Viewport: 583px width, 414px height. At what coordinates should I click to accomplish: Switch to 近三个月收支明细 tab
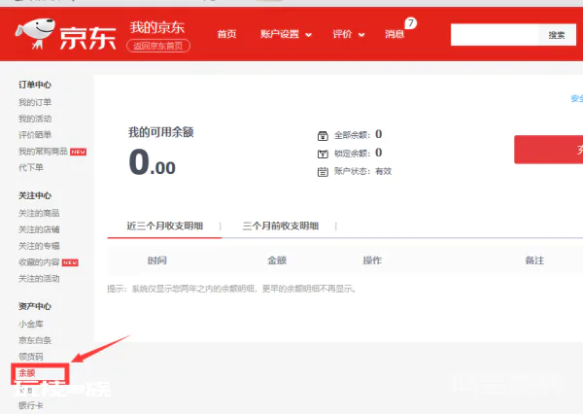click(165, 225)
